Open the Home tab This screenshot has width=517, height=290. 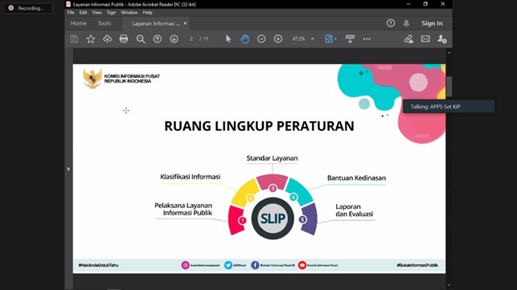click(79, 23)
